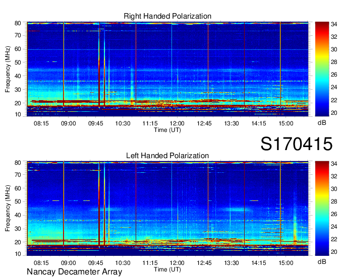Click the 70 MHz tick of Left Handed plot
Image resolution: width=343 pixels, height=278 pixels.
coord(18,175)
